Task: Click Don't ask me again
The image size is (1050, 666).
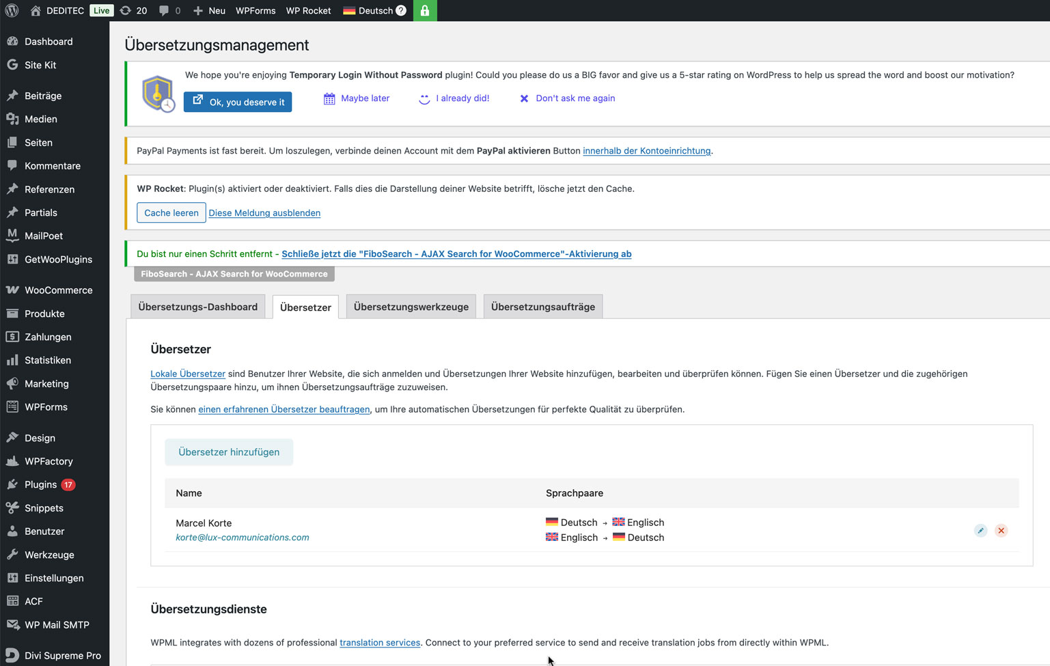Action: tap(568, 98)
